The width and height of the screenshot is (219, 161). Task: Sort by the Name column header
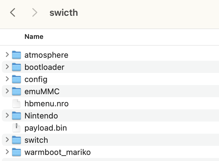[34, 37]
